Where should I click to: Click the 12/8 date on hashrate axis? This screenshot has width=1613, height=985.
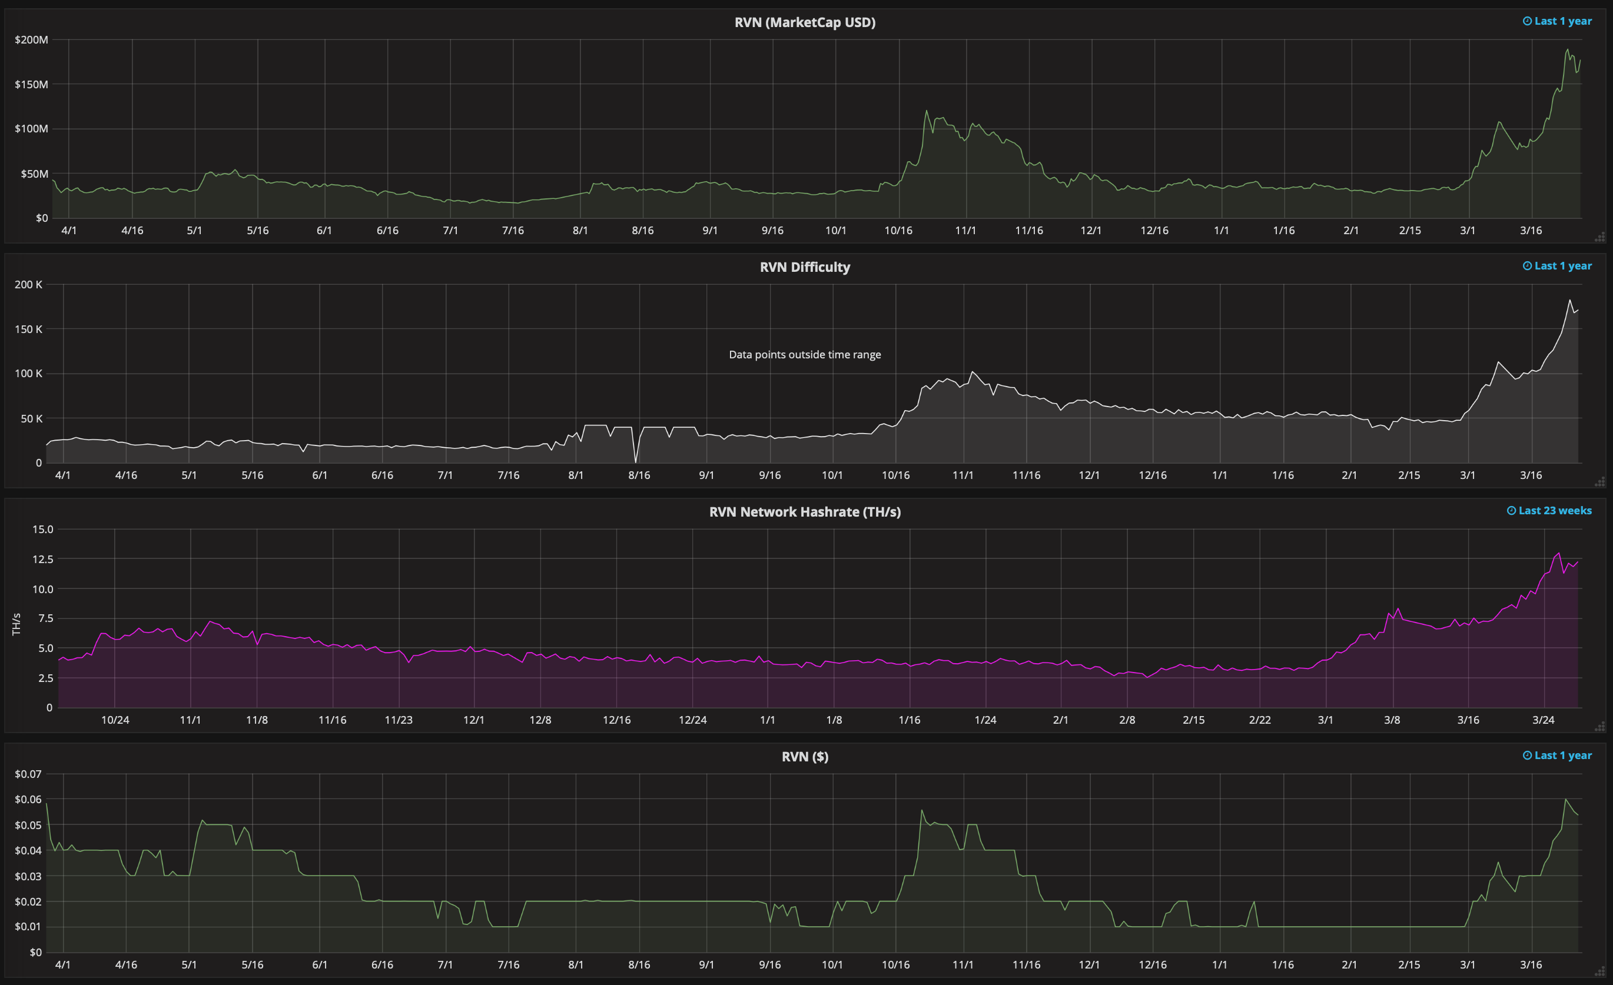(x=540, y=720)
